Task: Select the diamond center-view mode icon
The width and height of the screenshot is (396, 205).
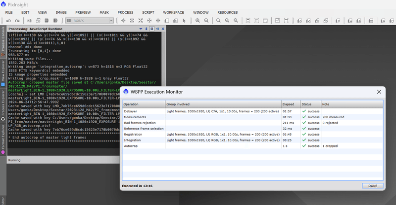Action: tap(158, 21)
